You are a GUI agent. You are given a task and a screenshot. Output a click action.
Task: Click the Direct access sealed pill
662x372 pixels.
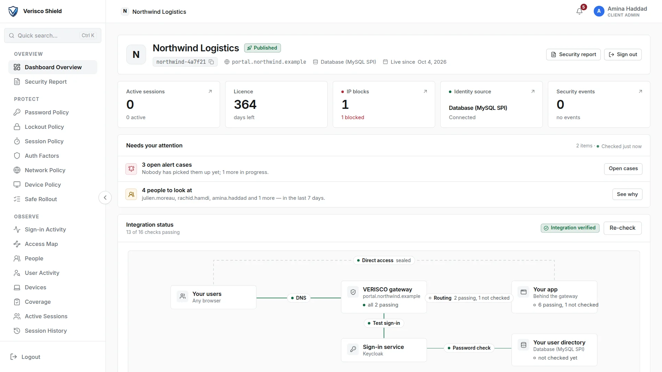tap(384, 260)
